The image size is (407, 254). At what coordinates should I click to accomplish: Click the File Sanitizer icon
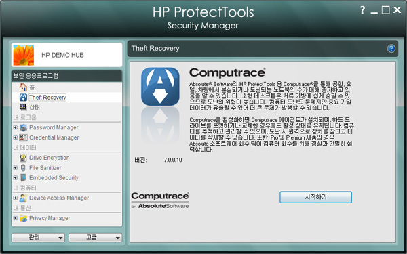[x=23, y=168]
